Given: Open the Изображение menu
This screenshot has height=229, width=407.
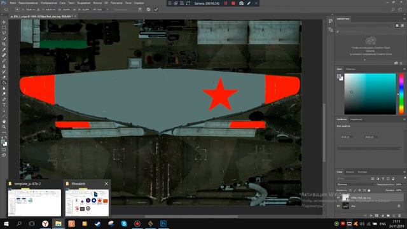Looking at the screenshot, I should (48, 3).
